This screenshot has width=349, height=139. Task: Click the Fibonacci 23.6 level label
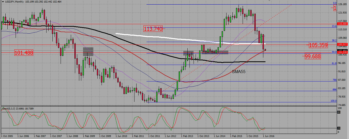[334, 26]
